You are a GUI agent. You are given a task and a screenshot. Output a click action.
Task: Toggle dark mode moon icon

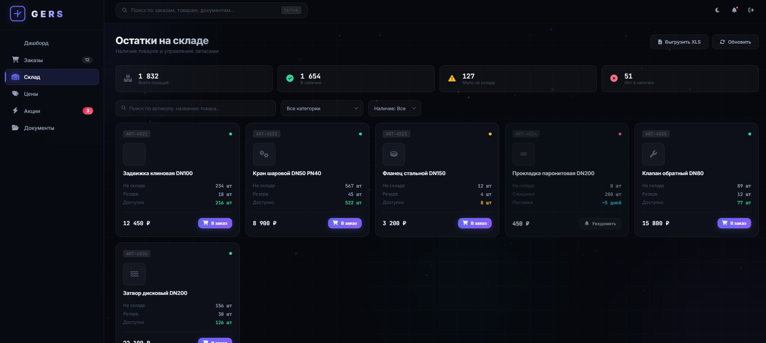tap(717, 10)
